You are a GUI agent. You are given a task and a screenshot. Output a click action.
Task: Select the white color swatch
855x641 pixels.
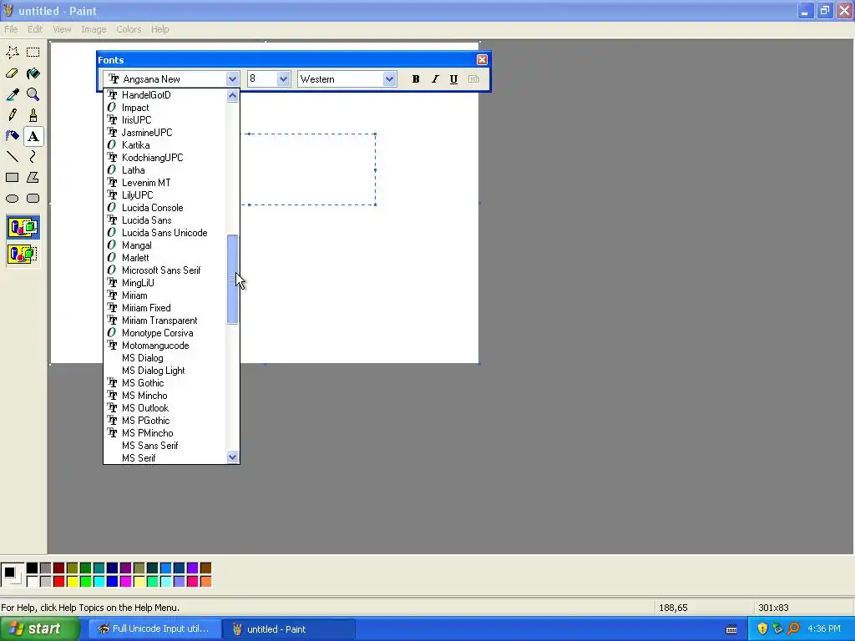[x=33, y=581]
